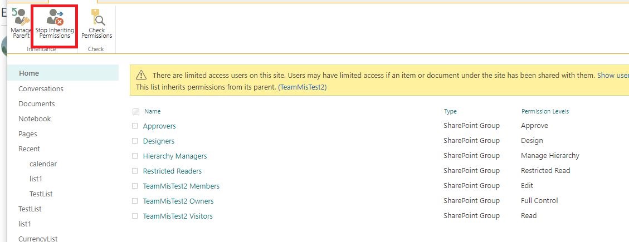Click the Design permission level text
Screen dimensions: 629x242
(532, 141)
